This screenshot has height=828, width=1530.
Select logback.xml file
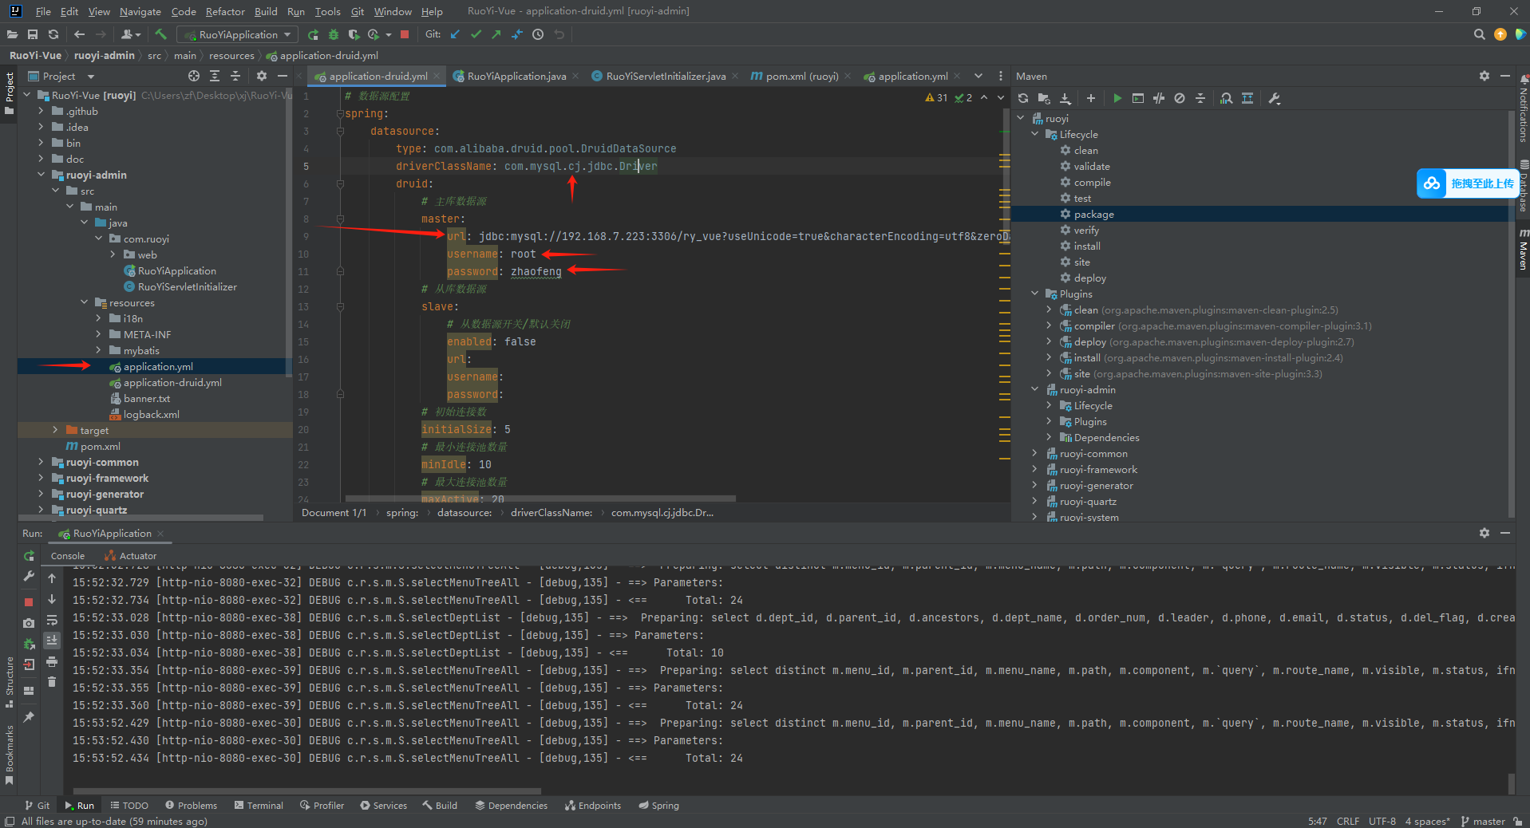(x=151, y=414)
